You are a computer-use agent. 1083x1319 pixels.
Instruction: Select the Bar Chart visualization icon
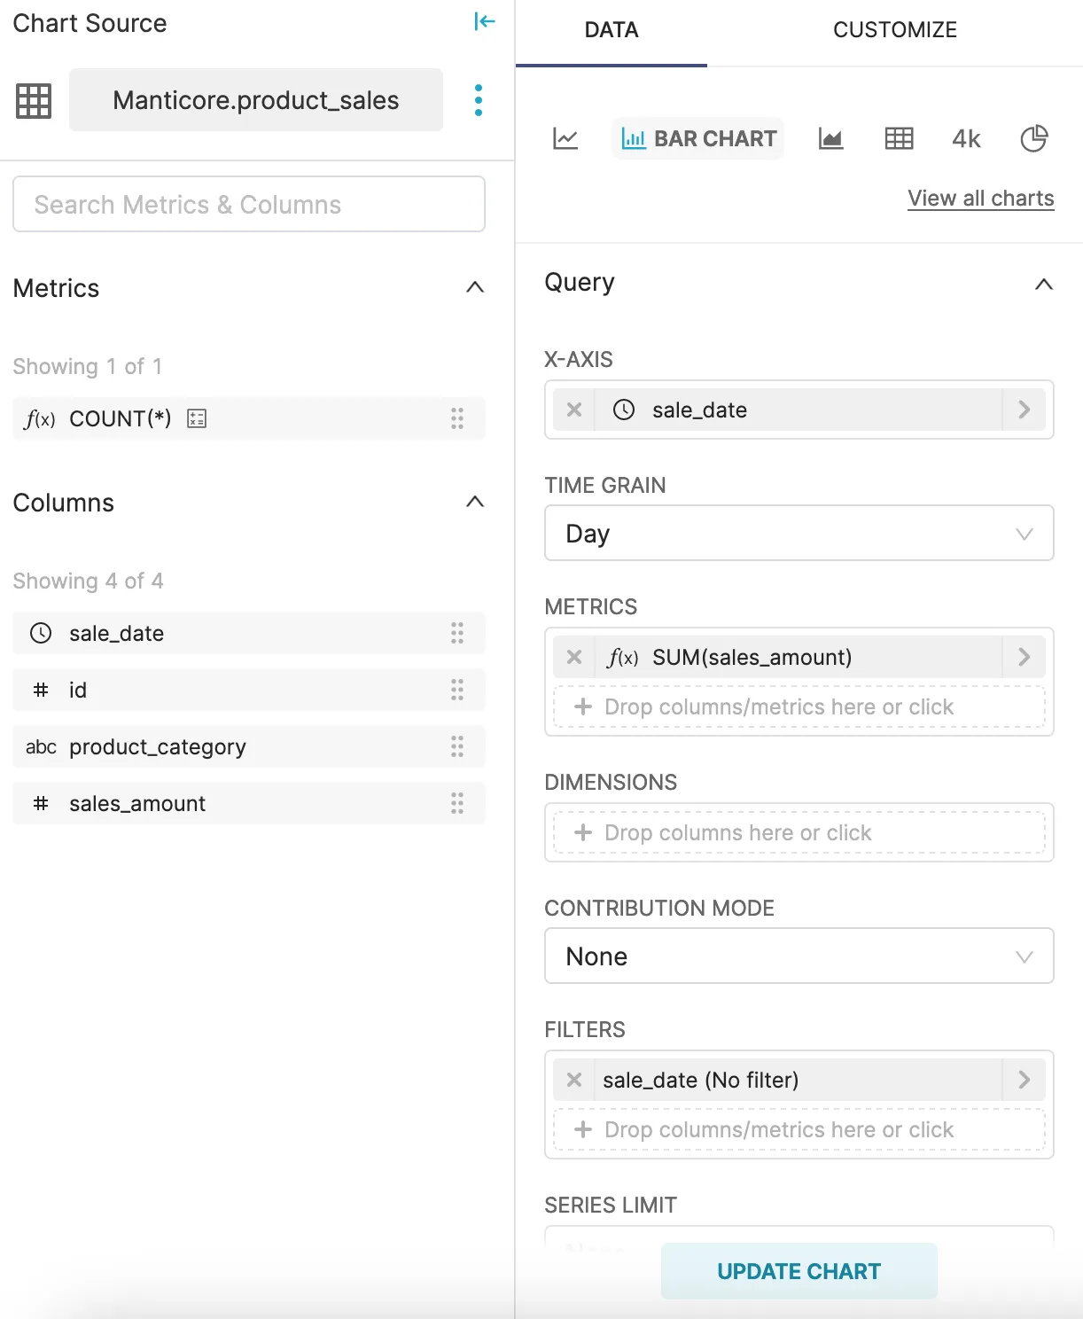click(697, 138)
